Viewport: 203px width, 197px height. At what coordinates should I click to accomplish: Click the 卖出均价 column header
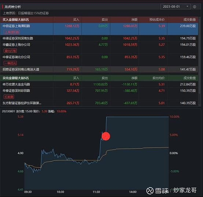(158, 78)
